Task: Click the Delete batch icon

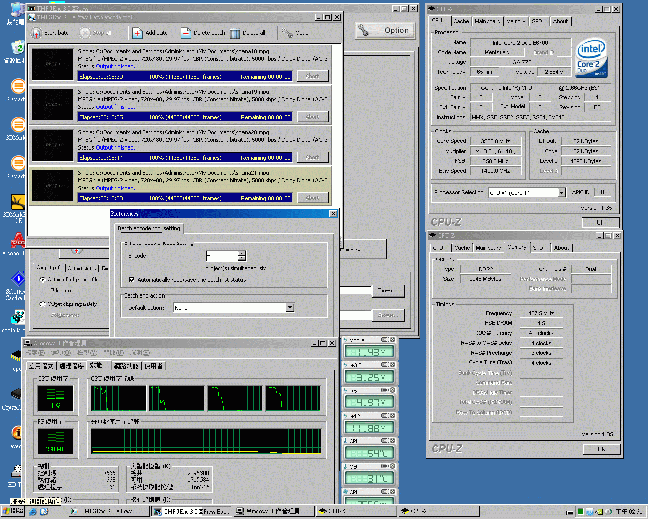Action: tap(186, 33)
